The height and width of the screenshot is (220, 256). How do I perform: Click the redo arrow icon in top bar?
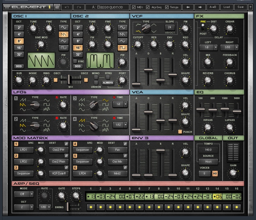(79, 7)
